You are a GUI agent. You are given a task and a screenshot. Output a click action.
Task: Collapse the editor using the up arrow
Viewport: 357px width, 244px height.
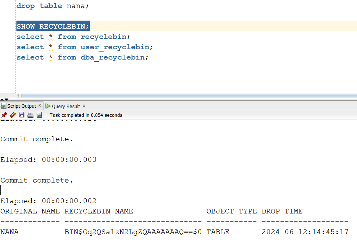[x=2, y=99]
